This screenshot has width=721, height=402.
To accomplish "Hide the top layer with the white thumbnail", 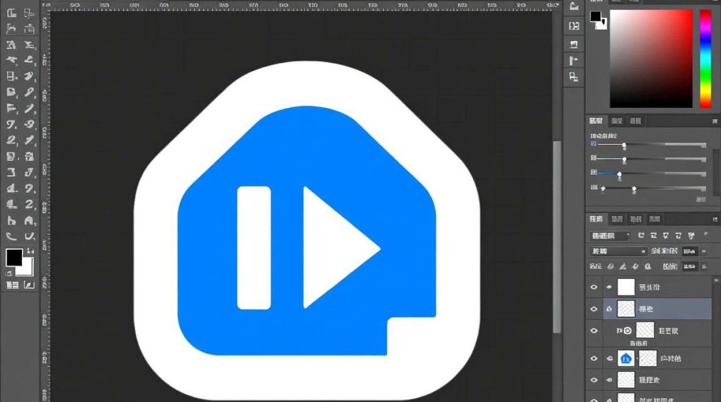I will point(594,287).
